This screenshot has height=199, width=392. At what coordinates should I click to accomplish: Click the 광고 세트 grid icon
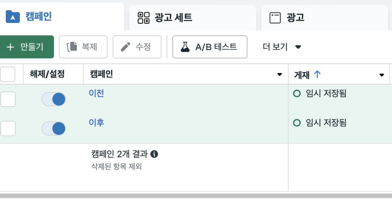coord(144,18)
